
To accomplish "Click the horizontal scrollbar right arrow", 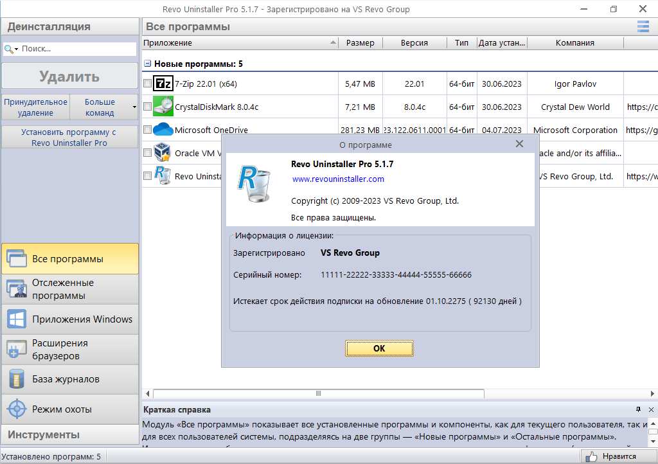I will (x=652, y=393).
